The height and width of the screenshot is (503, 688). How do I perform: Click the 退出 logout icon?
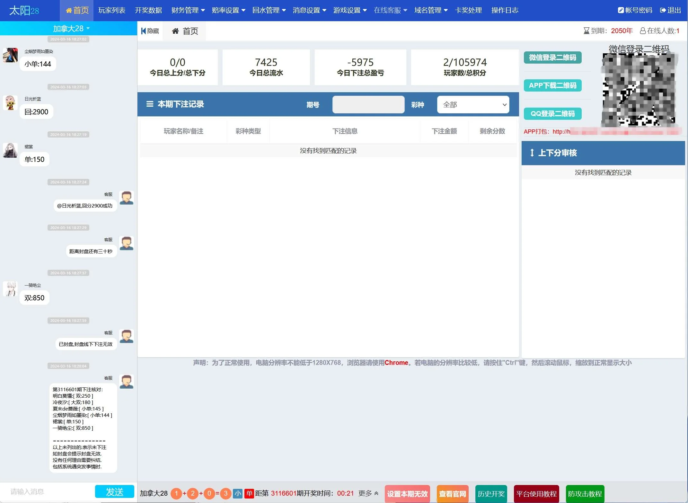(x=663, y=10)
